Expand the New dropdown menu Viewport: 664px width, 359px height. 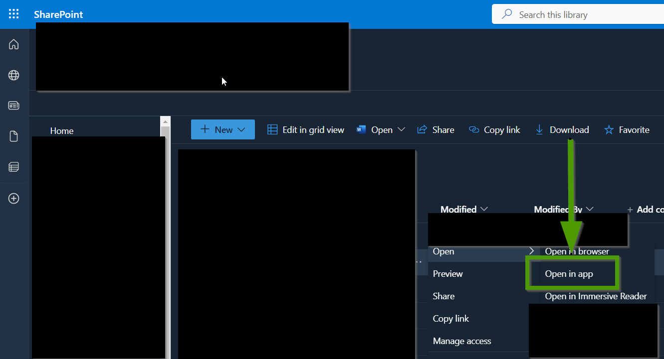(241, 129)
